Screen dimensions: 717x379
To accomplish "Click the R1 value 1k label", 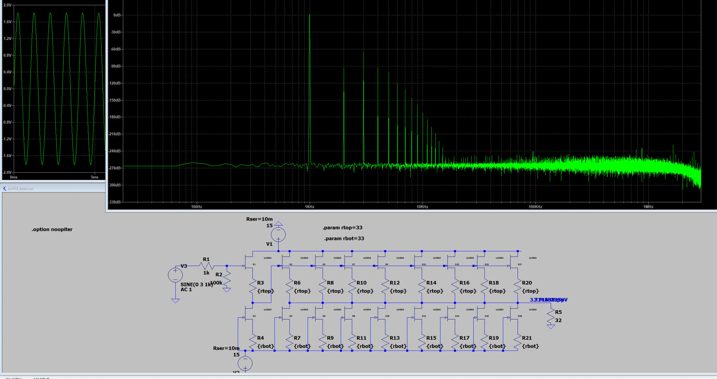I will (206, 273).
